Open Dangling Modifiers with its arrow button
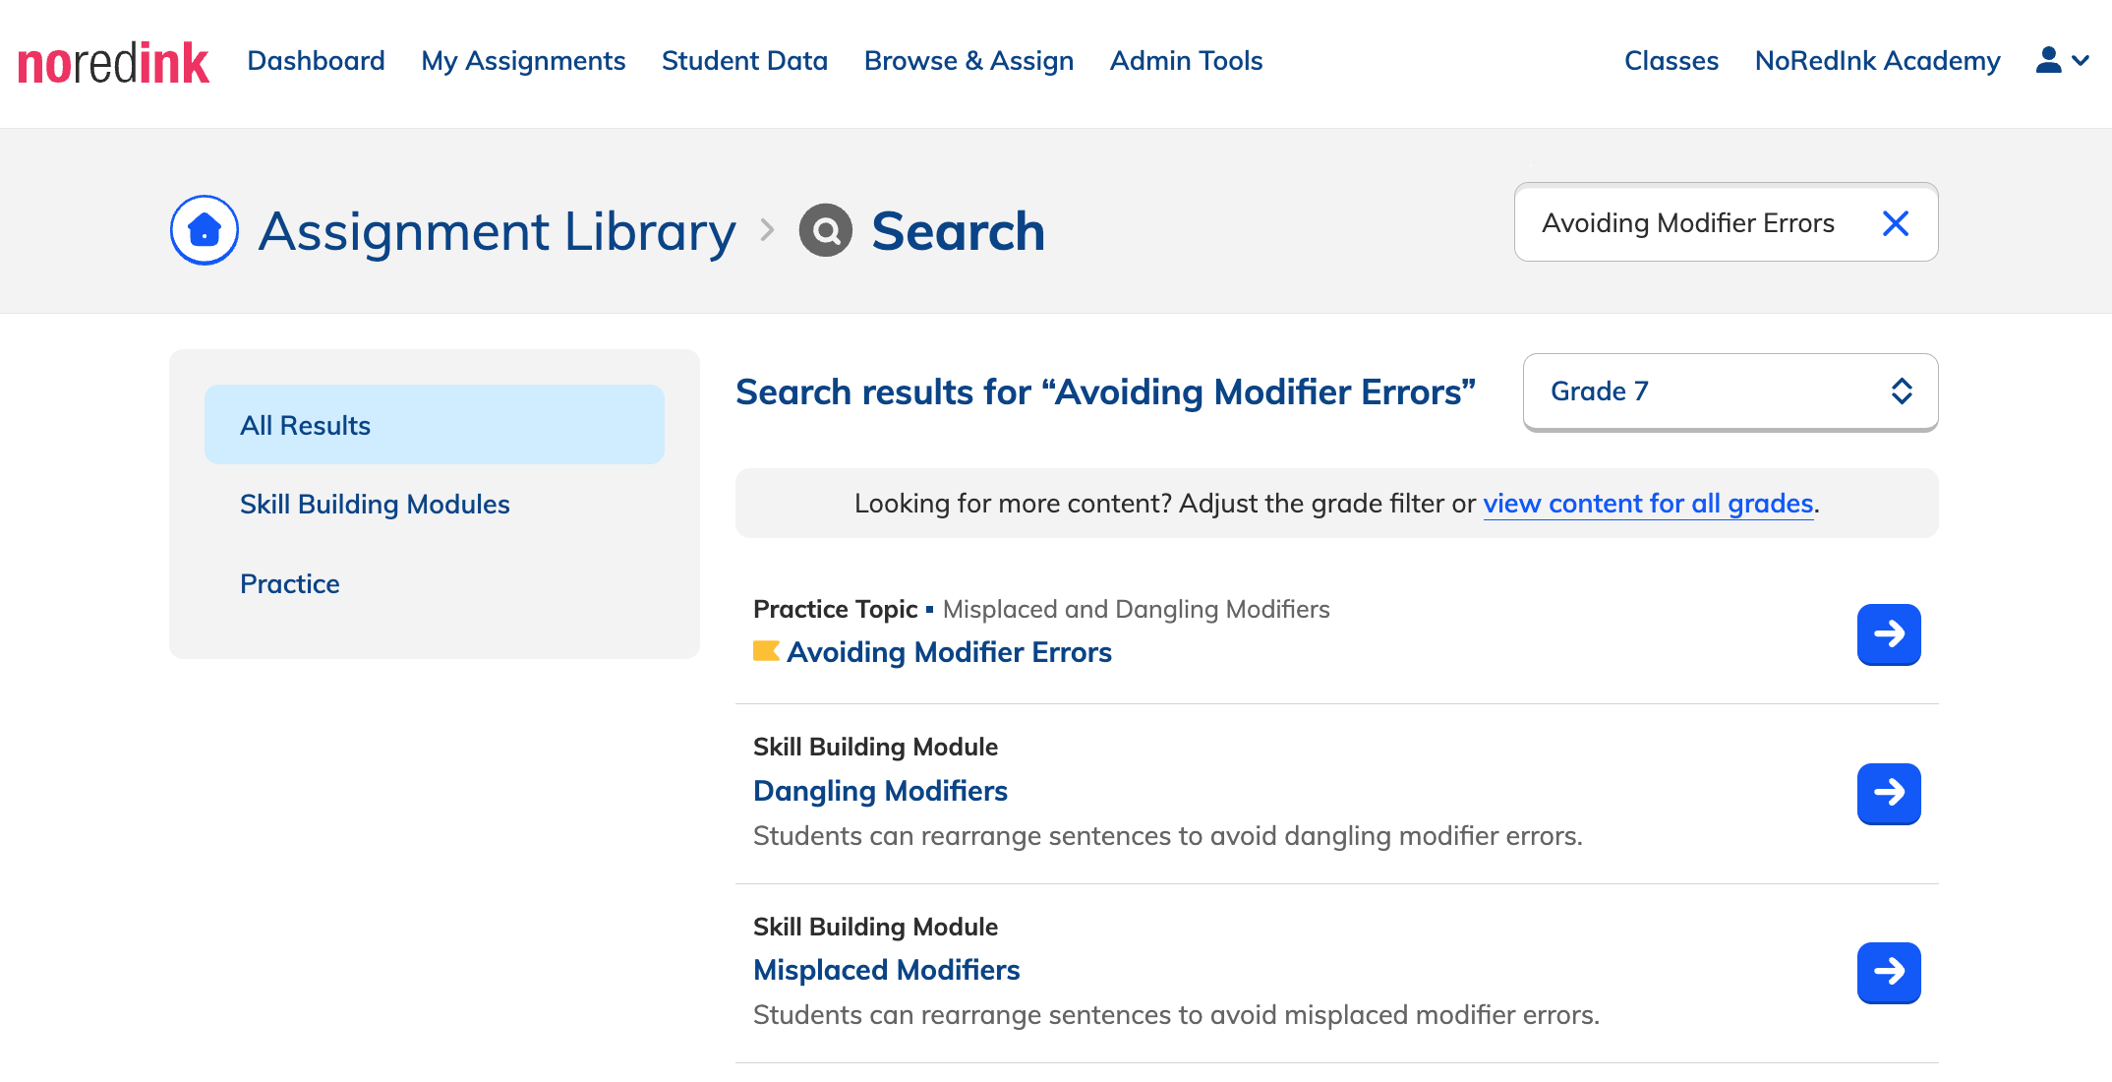The width and height of the screenshot is (2112, 1082). click(x=1889, y=793)
